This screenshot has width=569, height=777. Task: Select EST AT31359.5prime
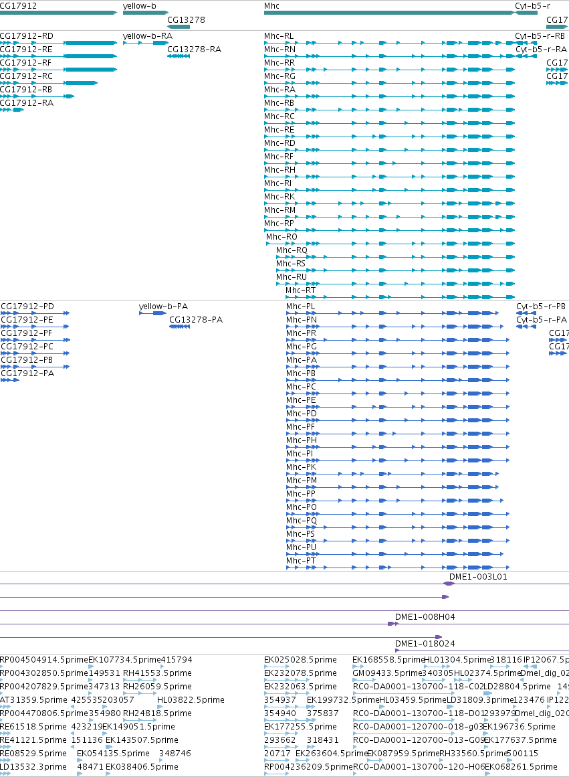tap(33, 700)
